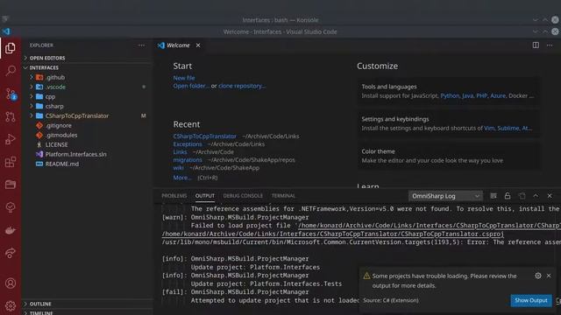Click the Open folder link
Image resolution: width=561 pixels, height=315 pixels.
click(191, 86)
